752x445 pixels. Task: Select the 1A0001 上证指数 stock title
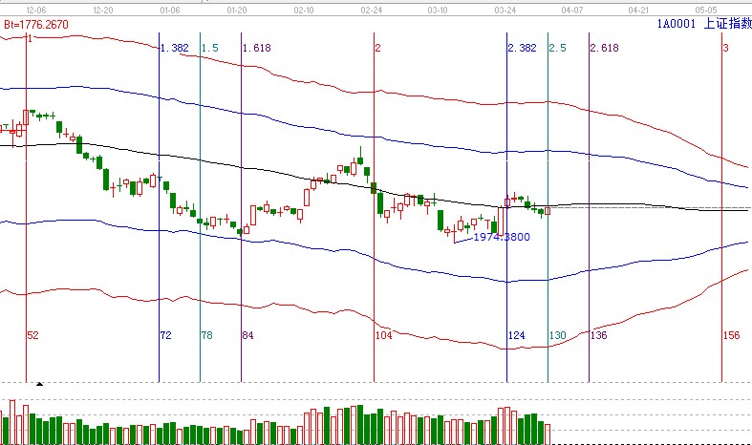pyautogui.click(x=702, y=25)
